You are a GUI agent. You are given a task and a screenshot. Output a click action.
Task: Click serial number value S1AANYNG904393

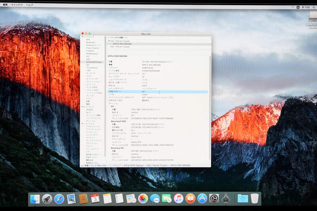click(151, 71)
